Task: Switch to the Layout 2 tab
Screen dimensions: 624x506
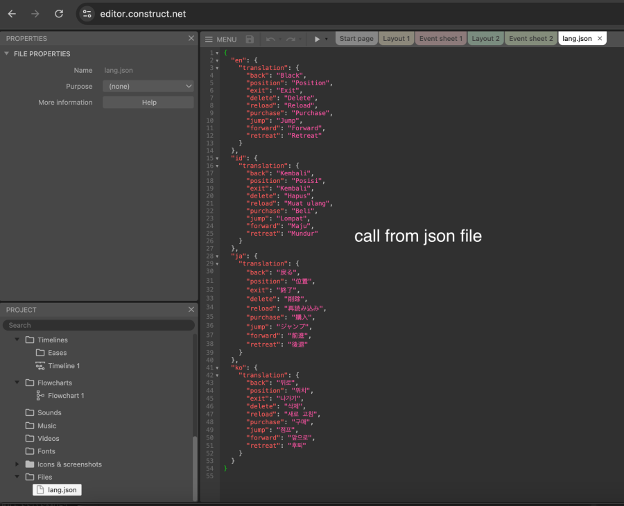Action: [485, 39]
